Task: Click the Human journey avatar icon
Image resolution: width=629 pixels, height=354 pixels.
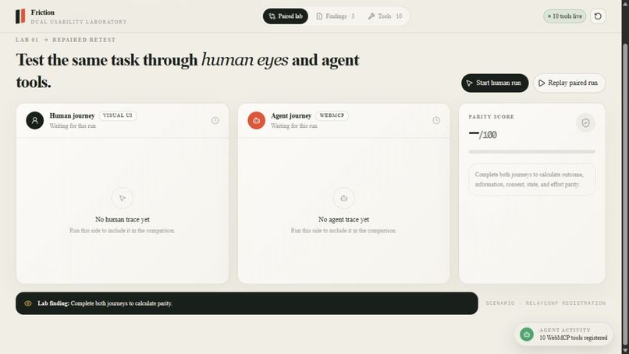Action: (x=35, y=120)
